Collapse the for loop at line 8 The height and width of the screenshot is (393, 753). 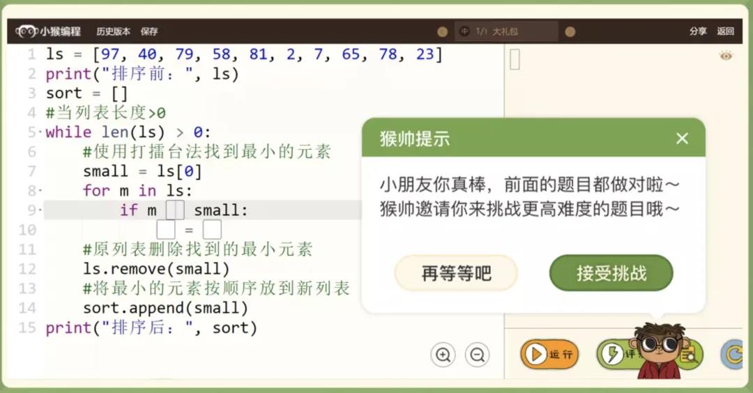point(40,192)
